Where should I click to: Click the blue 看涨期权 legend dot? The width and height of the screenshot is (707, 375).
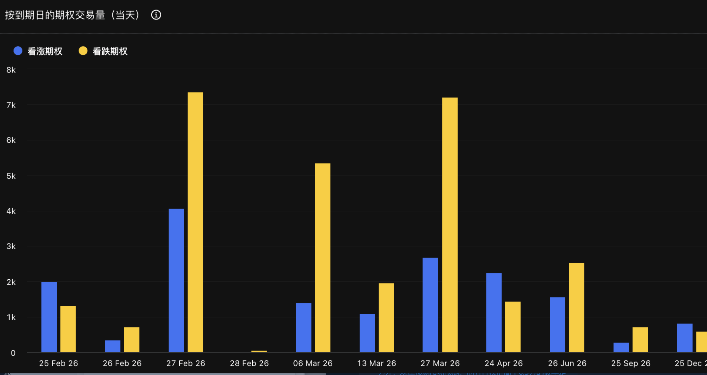tap(18, 51)
